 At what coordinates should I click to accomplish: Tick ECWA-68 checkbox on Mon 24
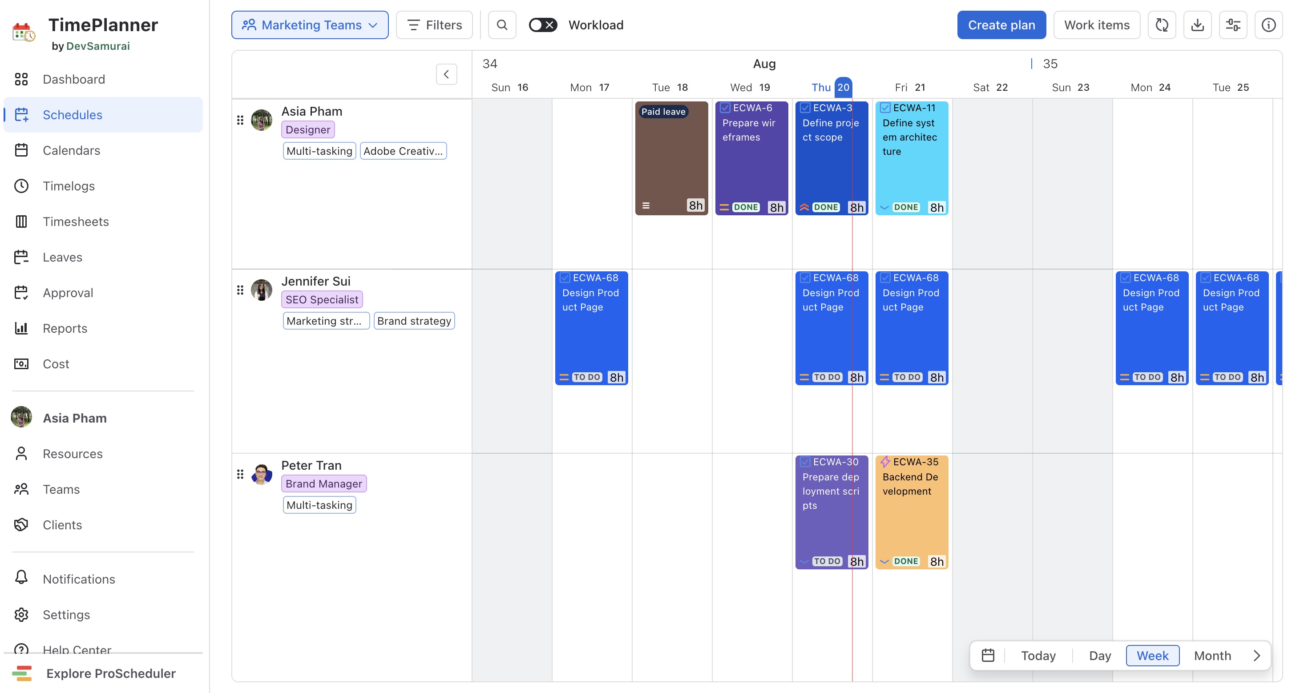coord(1126,278)
